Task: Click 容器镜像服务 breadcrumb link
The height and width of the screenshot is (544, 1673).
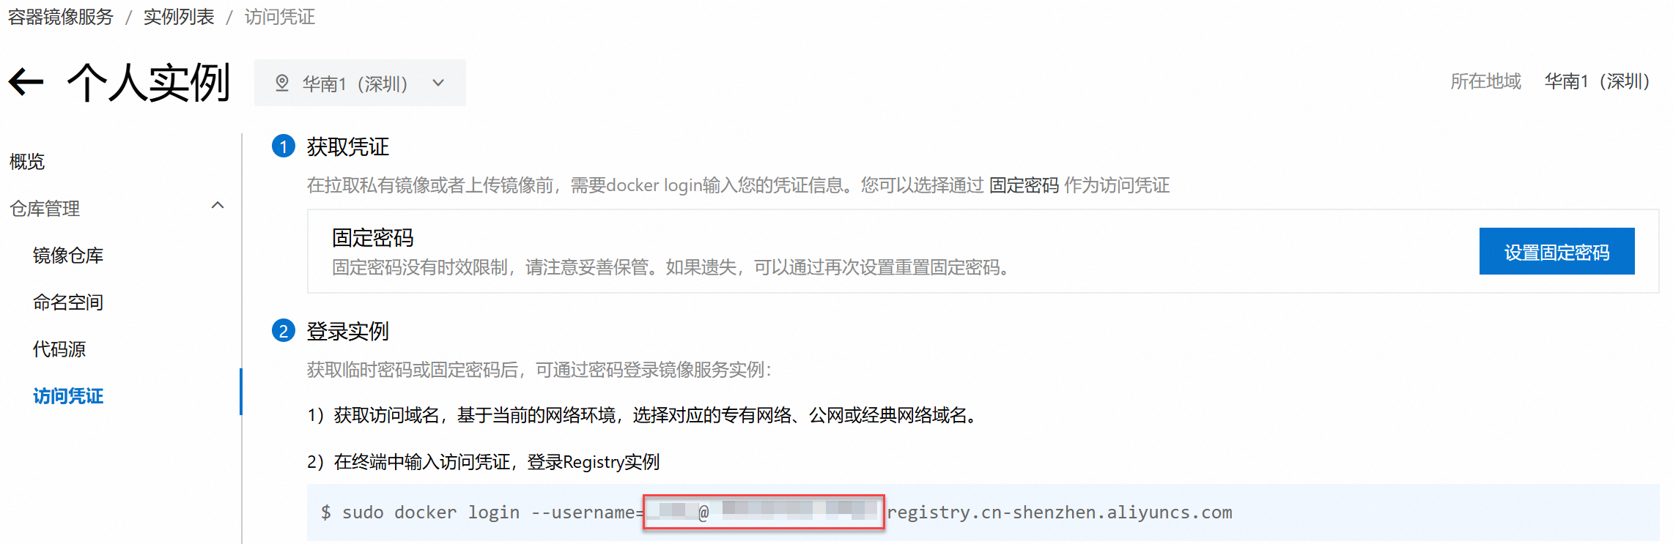Action: click(x=60, y=16)
